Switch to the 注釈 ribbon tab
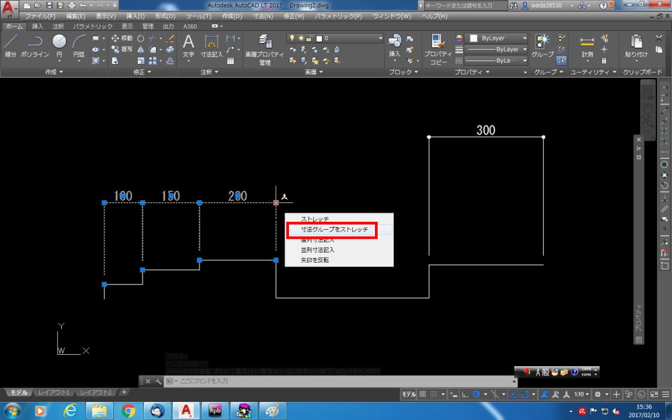 [x=58, y=26]
